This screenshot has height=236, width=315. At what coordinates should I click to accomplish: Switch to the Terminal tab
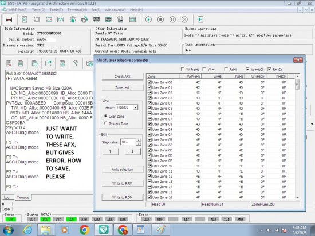pyautogui.click(x=23, y=198)
